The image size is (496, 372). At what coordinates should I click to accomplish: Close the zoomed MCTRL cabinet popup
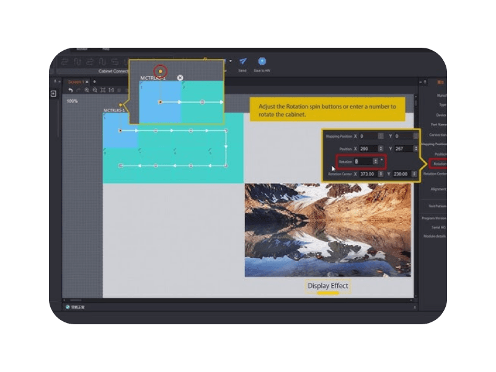(x=180, y=78)
